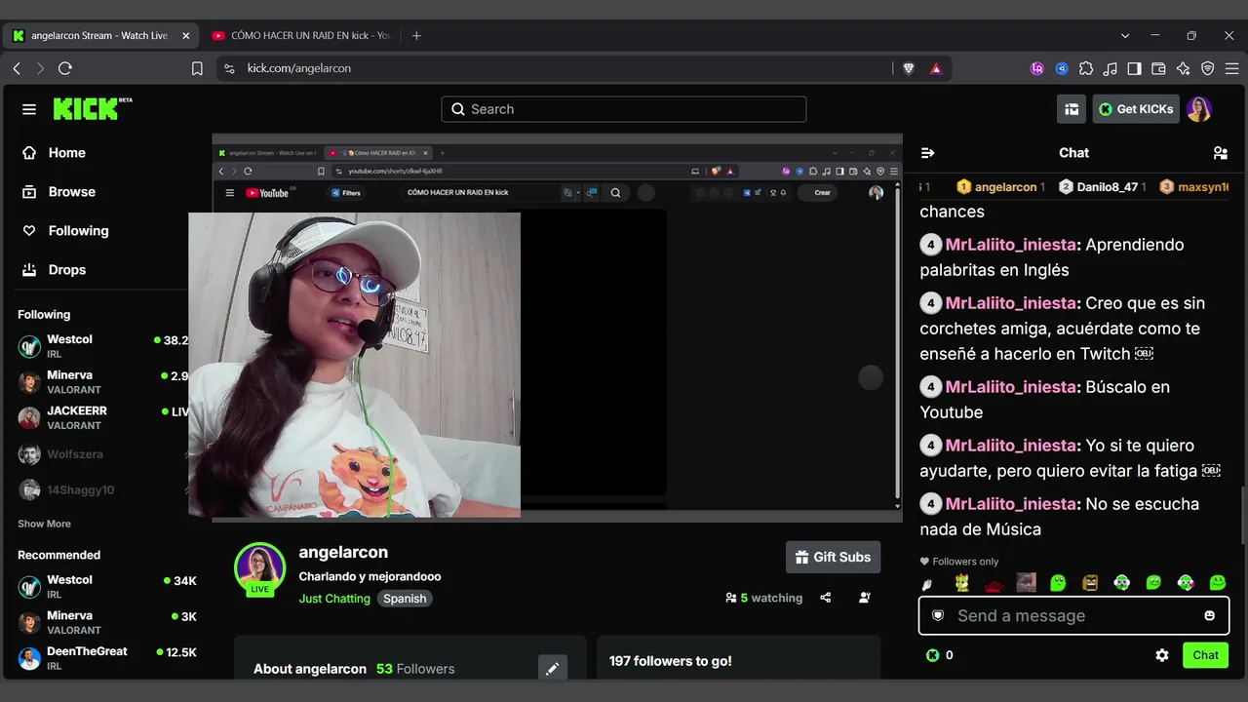The height and width of the screenshot is (702, 1248).
Task: Open Wolfszera offline channel
Action: pyautogui.click(x=102, y=454)
